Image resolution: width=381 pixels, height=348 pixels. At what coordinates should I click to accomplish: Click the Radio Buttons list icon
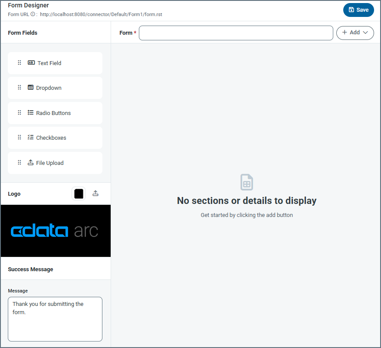tap(30, 113)
